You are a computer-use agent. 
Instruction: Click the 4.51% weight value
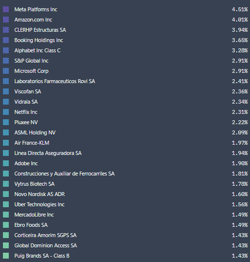coord(240,9)
